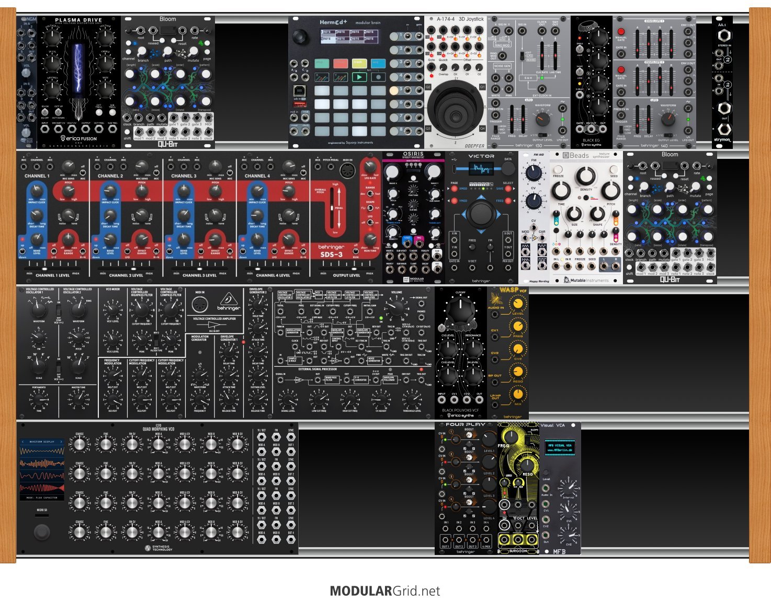
Task: Click the Audio In jack on Wasp VCF
Action: click(x=495, y=315)
